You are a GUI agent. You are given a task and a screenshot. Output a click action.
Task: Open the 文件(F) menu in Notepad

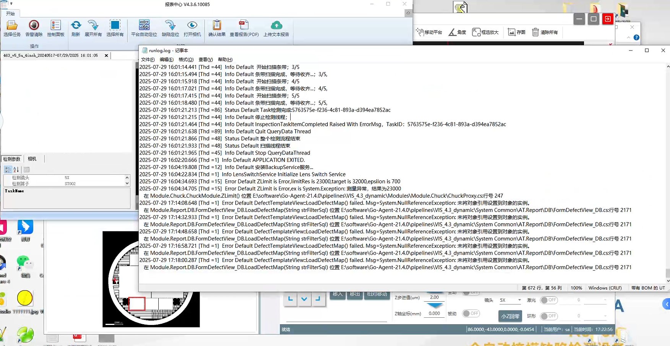(148, 60)
